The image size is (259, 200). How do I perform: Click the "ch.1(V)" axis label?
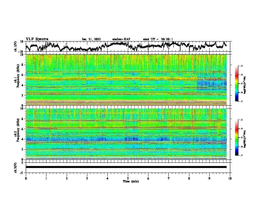coord(16,46)
